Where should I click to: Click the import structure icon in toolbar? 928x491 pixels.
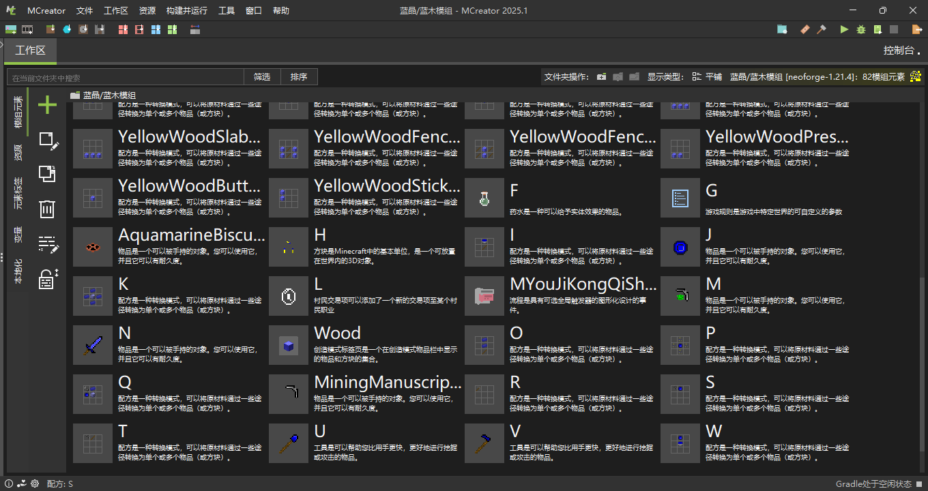100,29
